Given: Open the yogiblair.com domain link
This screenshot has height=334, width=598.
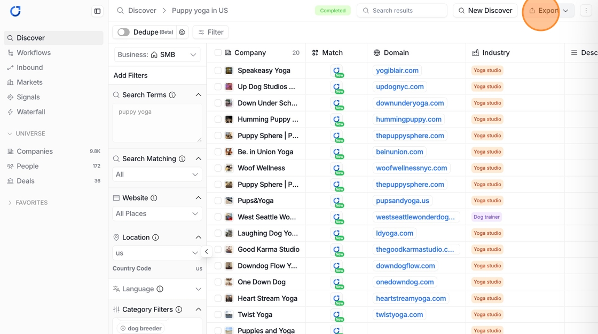Looking at the screenshot, I should tap(397, 70).
